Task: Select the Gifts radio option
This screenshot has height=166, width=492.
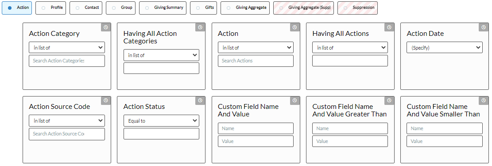Action: (203, 8)
